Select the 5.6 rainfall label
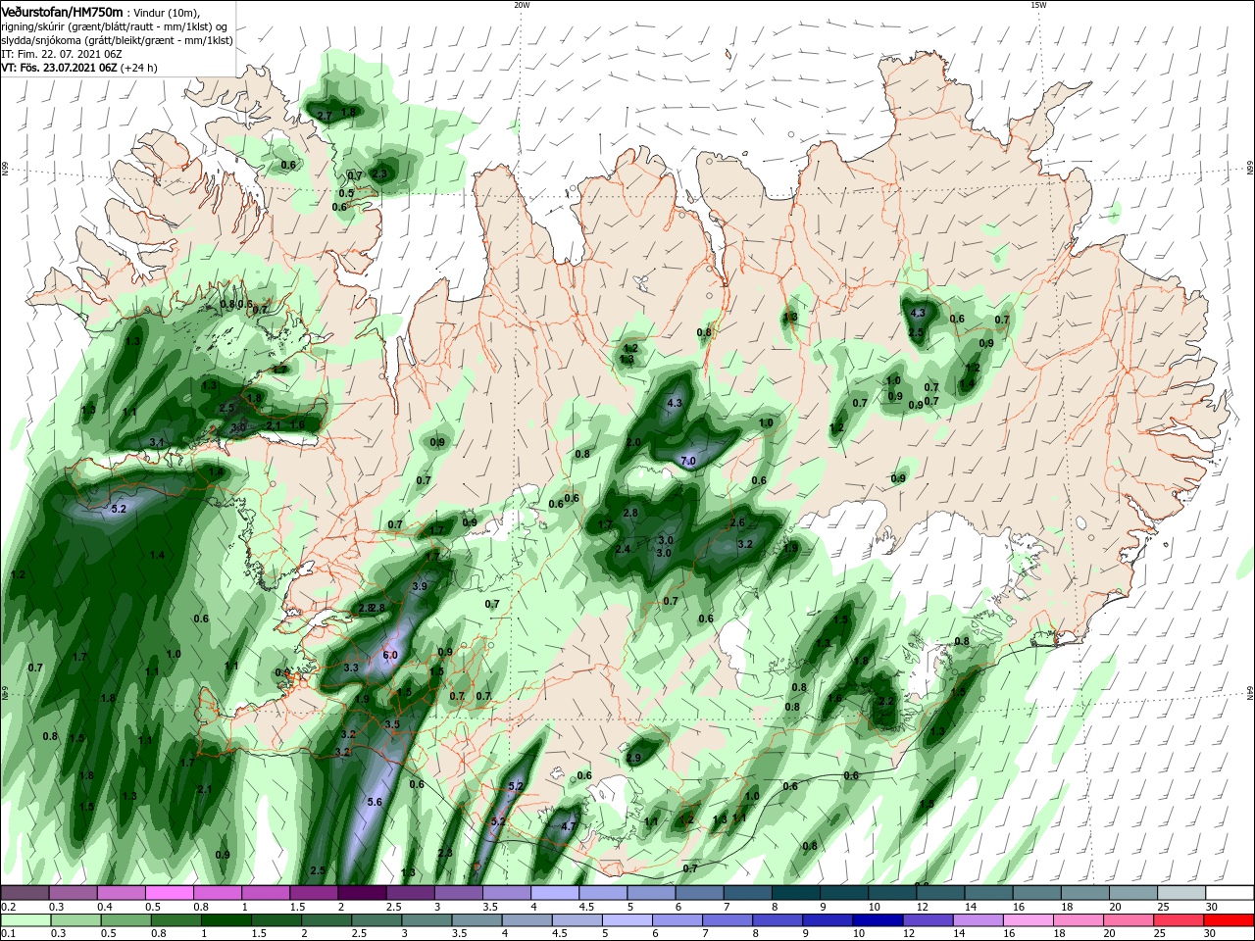 click(375, 802)
